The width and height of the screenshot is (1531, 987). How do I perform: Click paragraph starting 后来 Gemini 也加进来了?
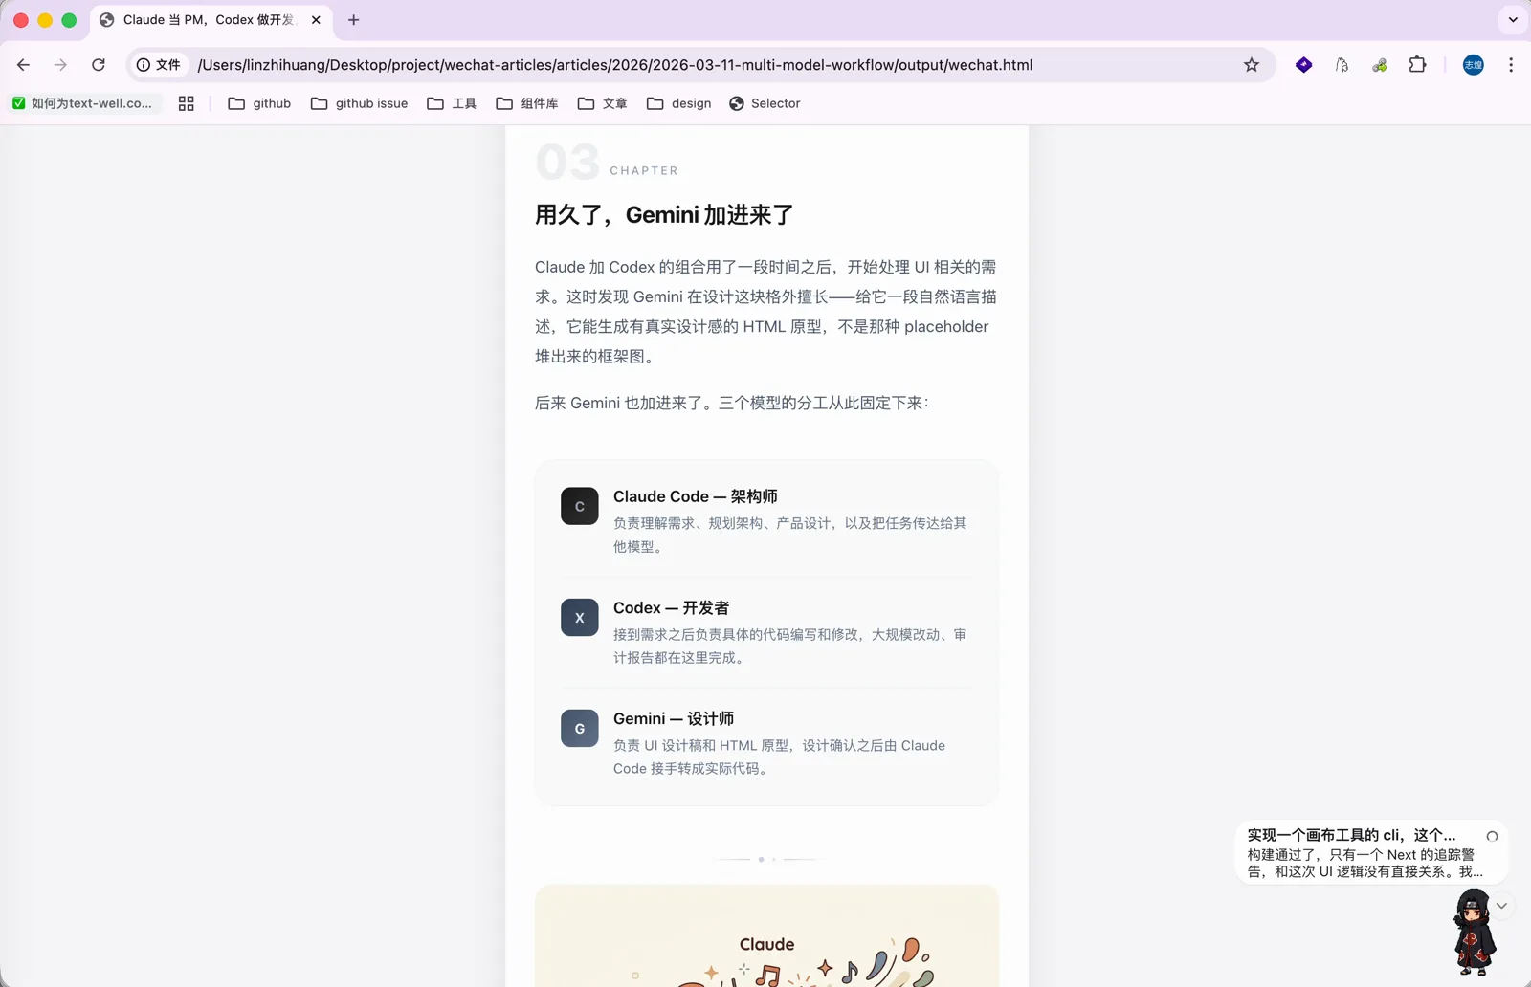(731, 404)
